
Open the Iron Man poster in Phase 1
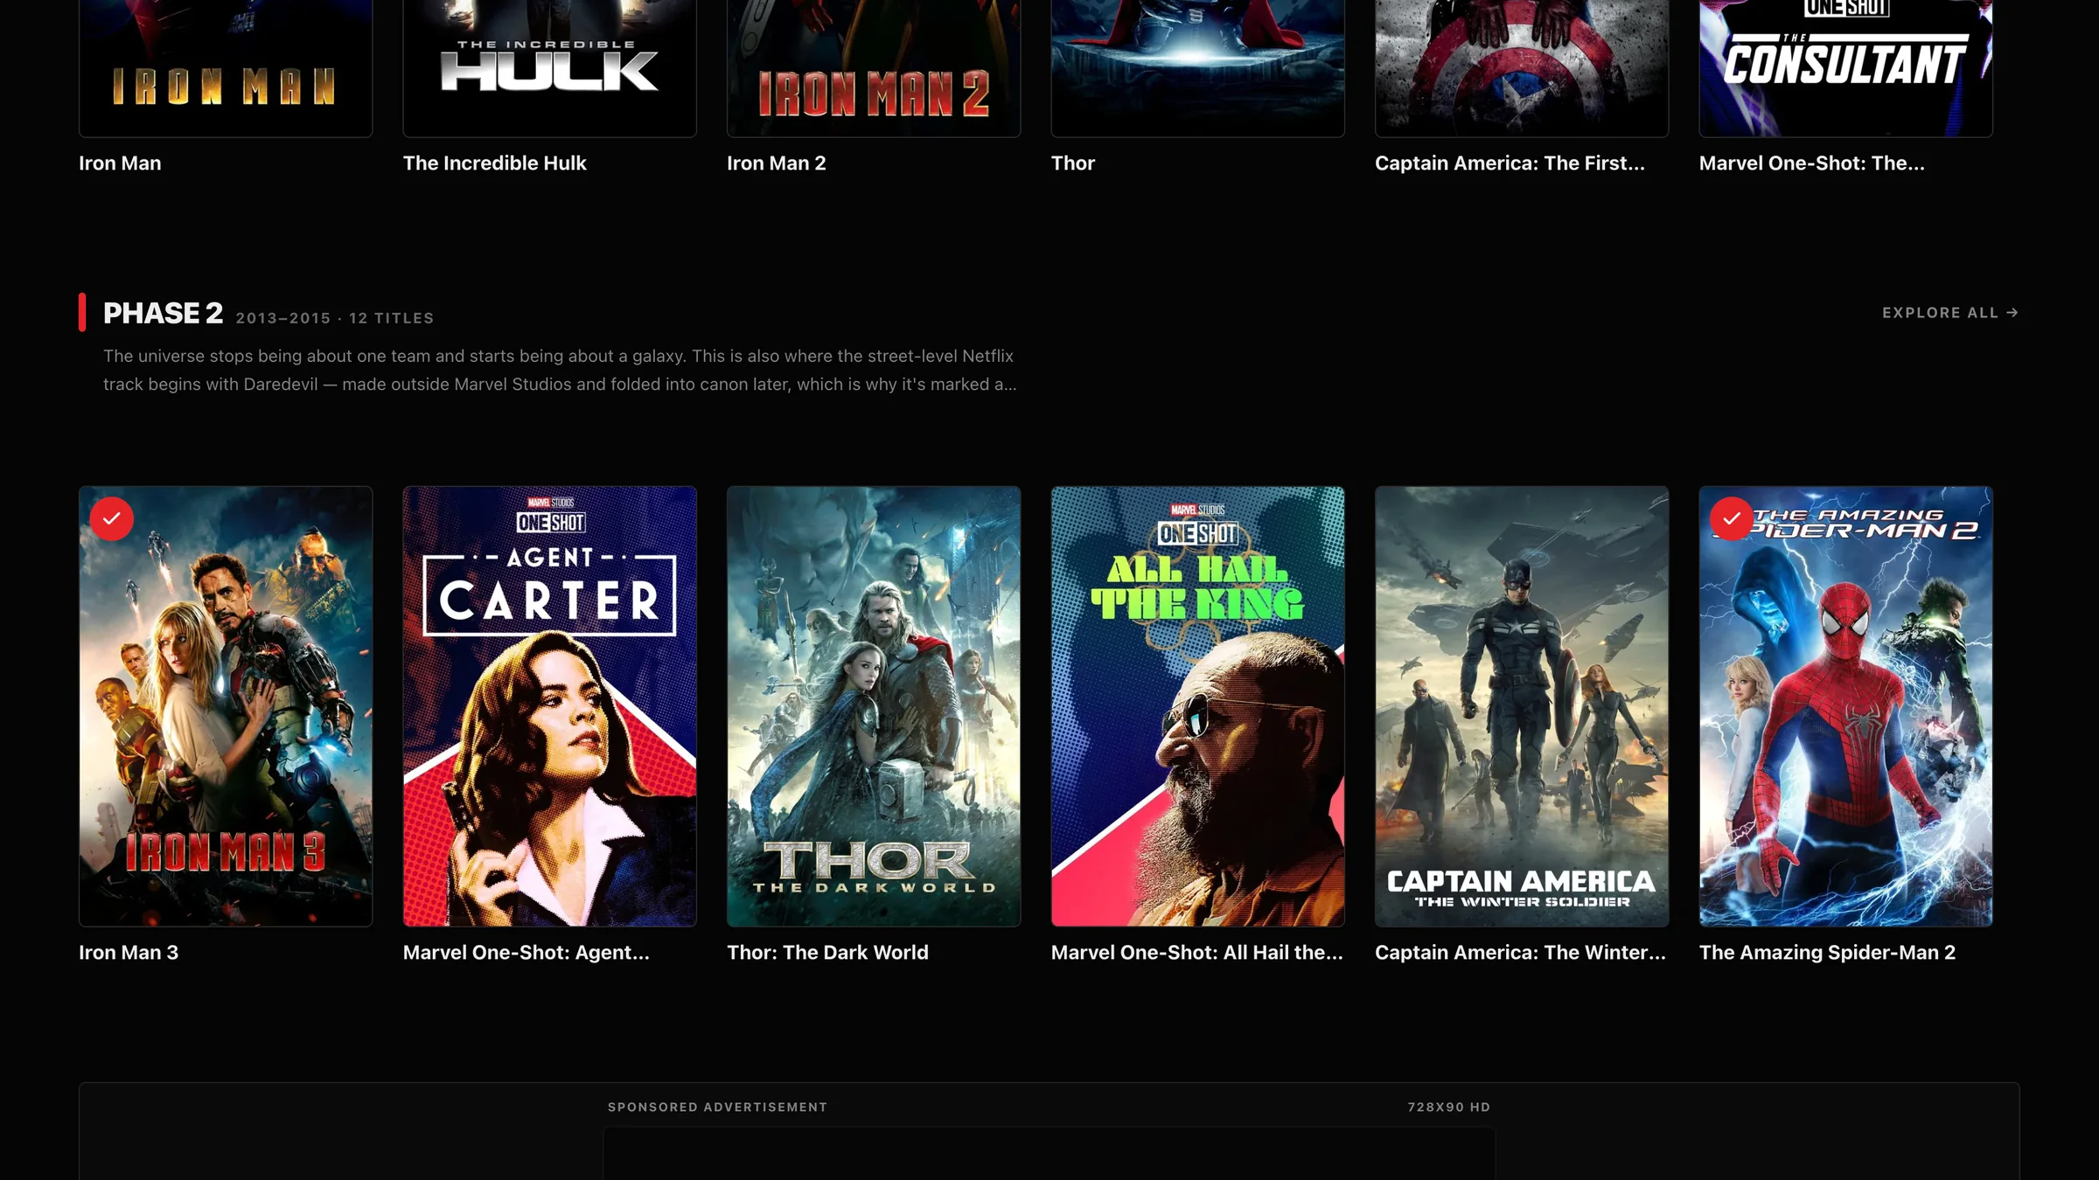pyautogui.click(x=226, y=68)
